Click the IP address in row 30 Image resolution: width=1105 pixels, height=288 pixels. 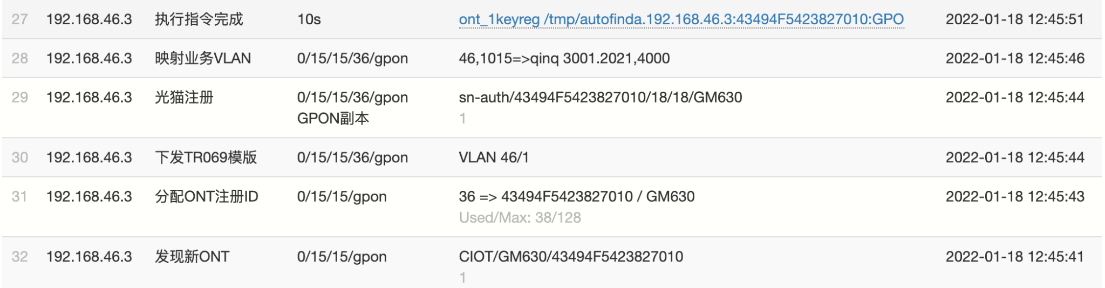(89, 157)
